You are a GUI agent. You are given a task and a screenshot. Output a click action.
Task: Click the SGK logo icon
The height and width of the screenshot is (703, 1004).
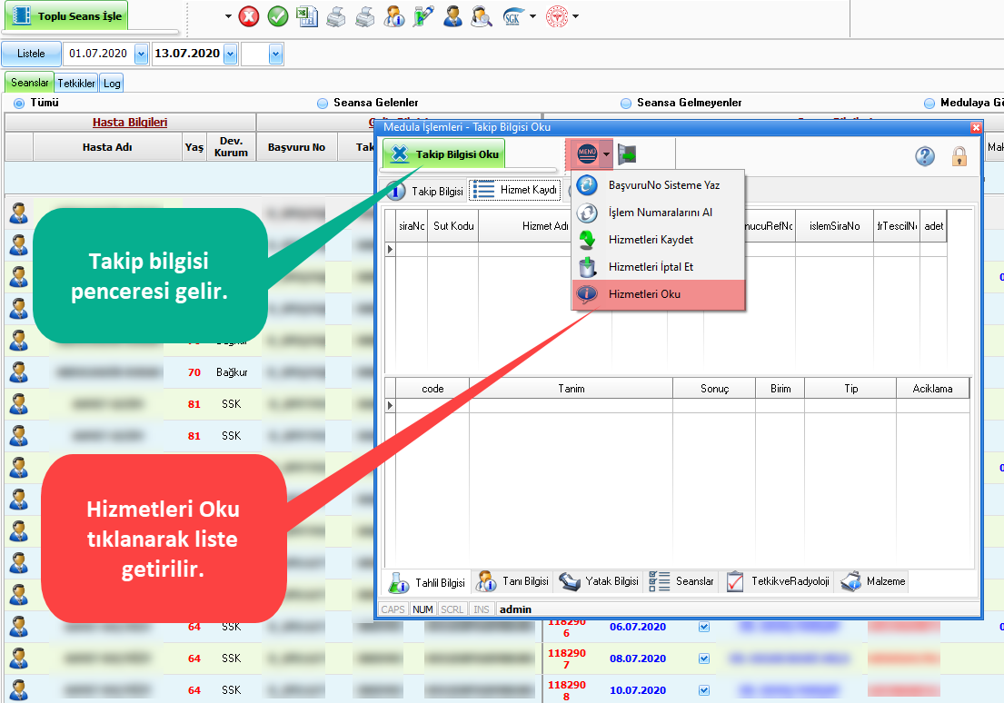[512, 16]
